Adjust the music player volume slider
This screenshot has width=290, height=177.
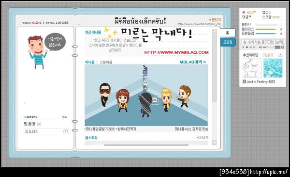tap(268, 48)
